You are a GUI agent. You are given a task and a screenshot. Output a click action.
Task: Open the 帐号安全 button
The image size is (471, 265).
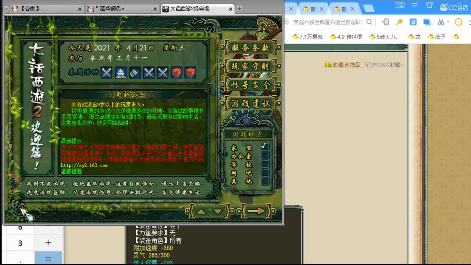point(250,85)
